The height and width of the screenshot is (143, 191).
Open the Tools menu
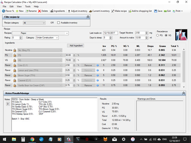pos(28,6)
